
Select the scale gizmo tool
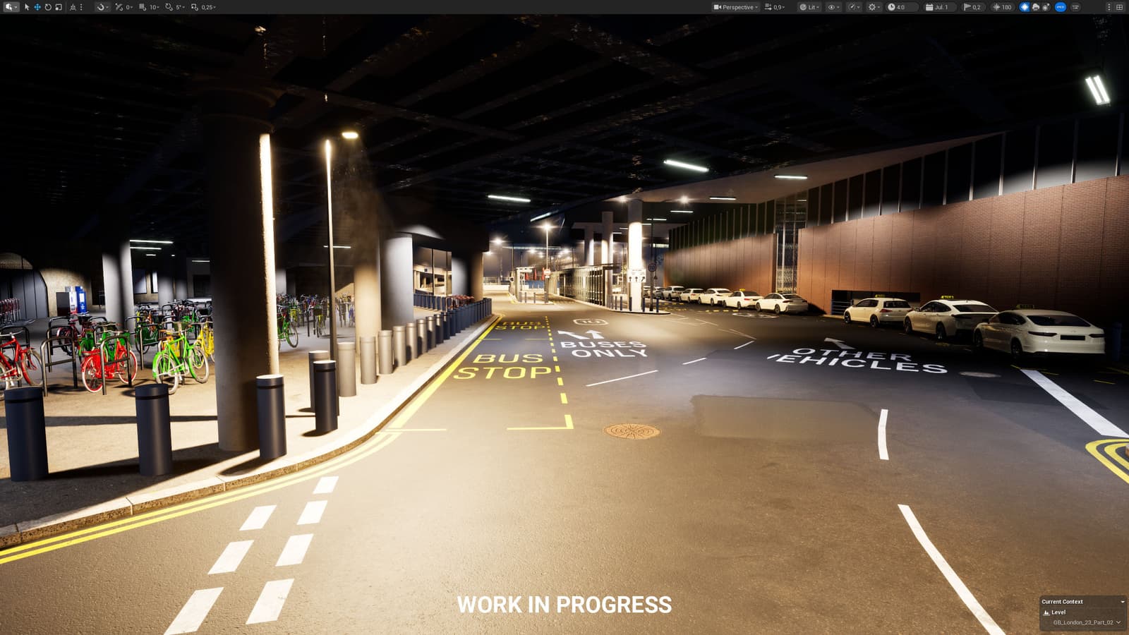(59, 7)
